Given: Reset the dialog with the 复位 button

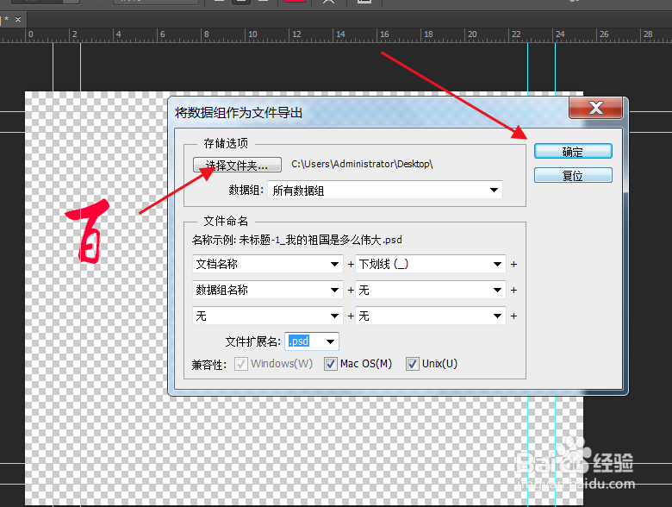Looking at the screenshot, I should 573,175.
